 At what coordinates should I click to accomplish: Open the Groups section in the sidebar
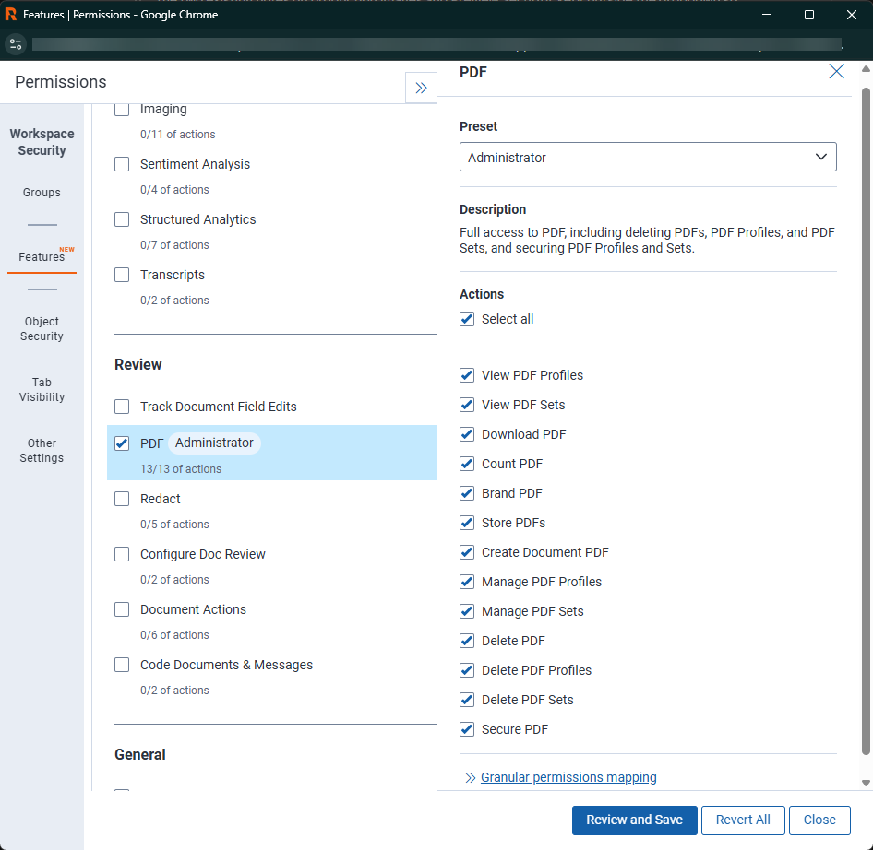click(42, 193)
